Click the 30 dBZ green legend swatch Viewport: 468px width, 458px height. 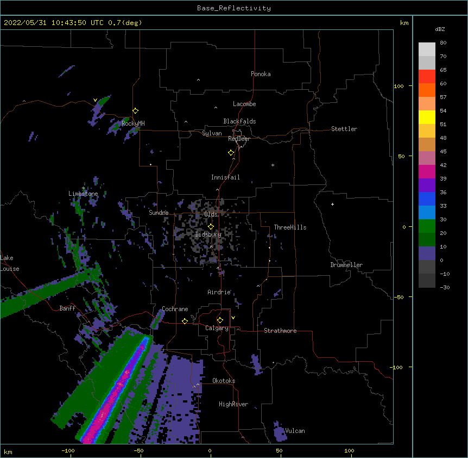point(427,226)
